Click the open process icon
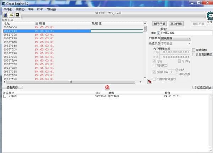Screen dimensions: 213x153 [x=5, y=15]
